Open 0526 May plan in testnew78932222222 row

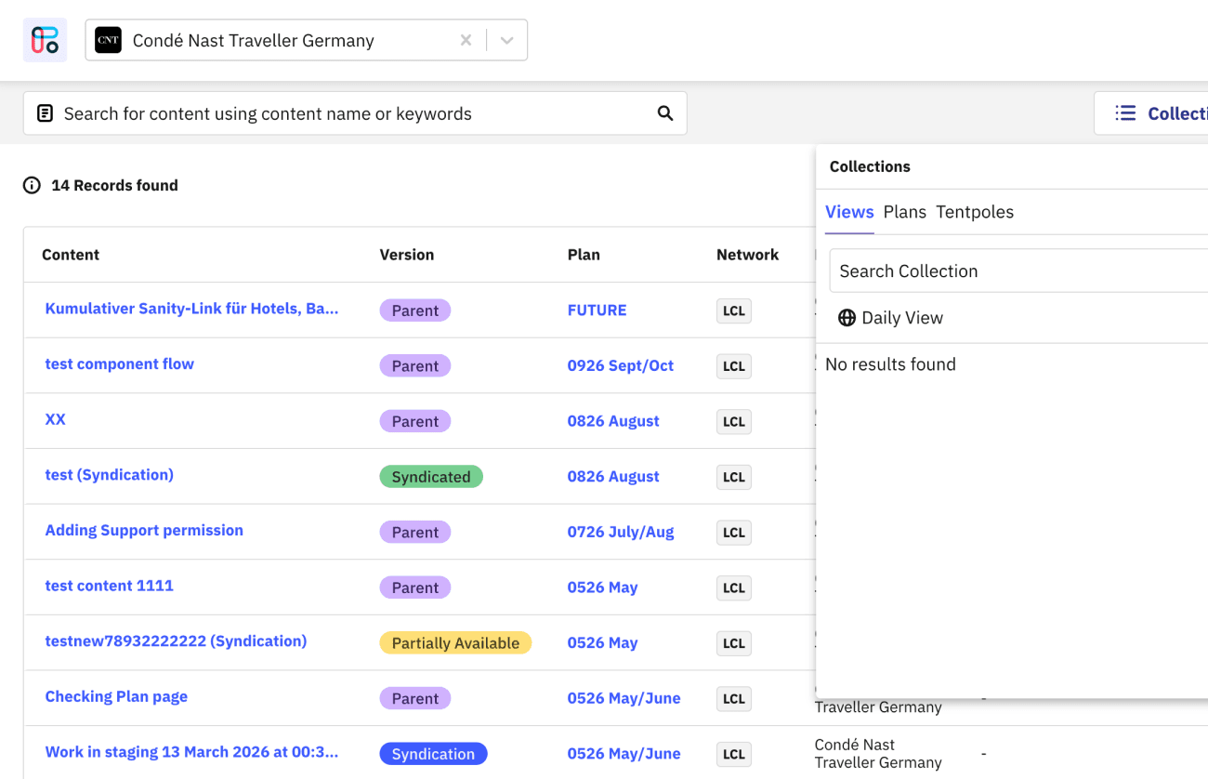coord(602,643)
